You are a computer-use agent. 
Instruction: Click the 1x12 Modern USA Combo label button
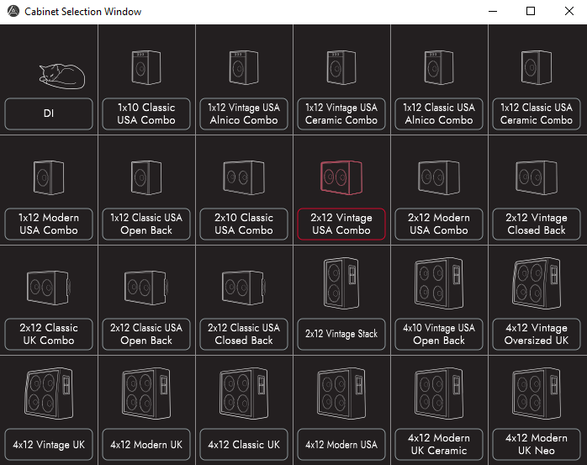(49, 224)
